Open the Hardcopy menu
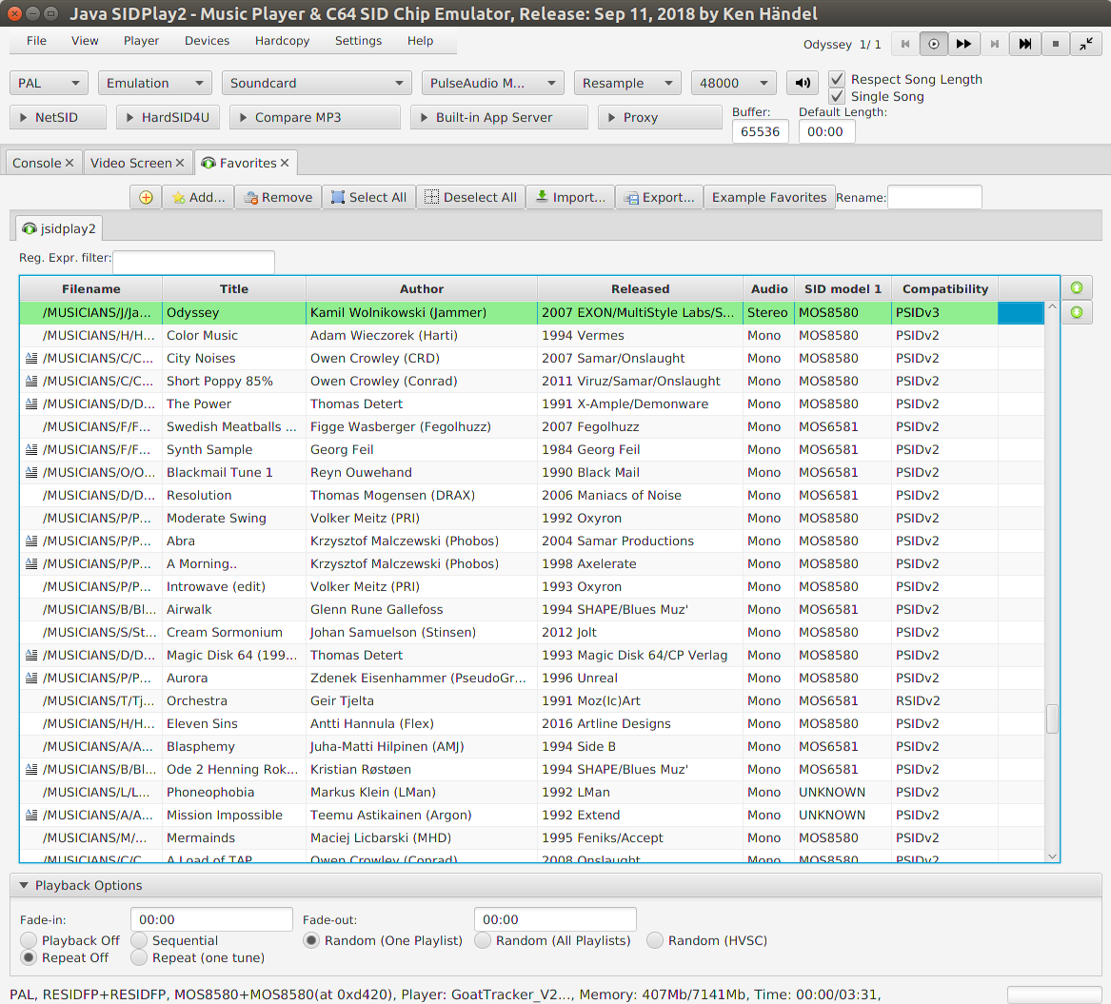This screenshot has width=1111, height=1004. click(x=282, y=41)
